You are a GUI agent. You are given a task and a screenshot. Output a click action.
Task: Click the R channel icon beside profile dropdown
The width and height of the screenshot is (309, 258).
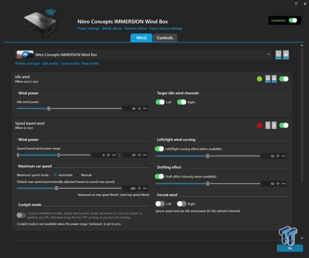coord(286,54)
